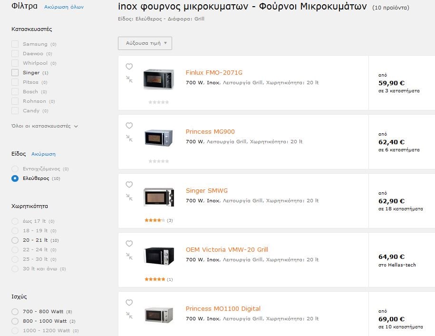
Task: Click Ακύρωση όλων to clear all filters
Action: pyautogui.click(x=64, y=7)
